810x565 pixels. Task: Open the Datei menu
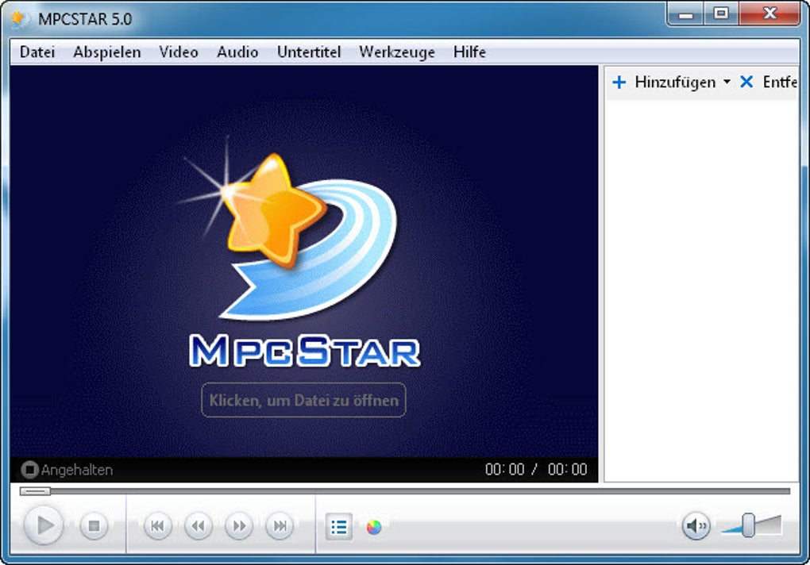[x=37, y=52]
